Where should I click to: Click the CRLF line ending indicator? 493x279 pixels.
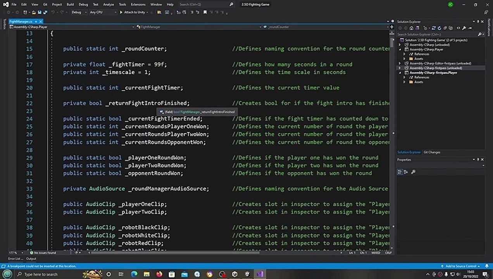point(388,253)
